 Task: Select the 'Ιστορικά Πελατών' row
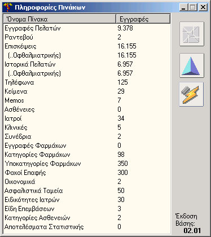pos(87,64)
